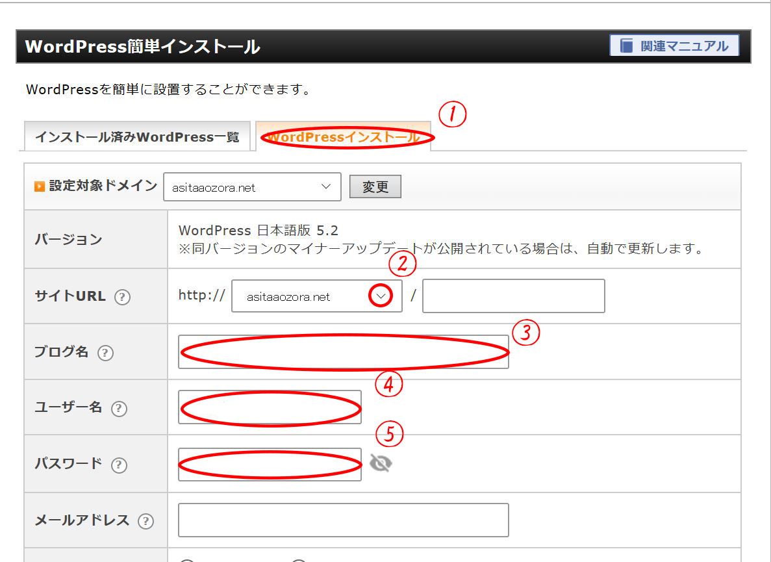
Task: Focus the サイトURL path input field
Action: (x=513, y=296)
